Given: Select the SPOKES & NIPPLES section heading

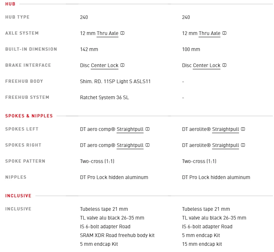Looking at the screenshot, I should 29,116.
